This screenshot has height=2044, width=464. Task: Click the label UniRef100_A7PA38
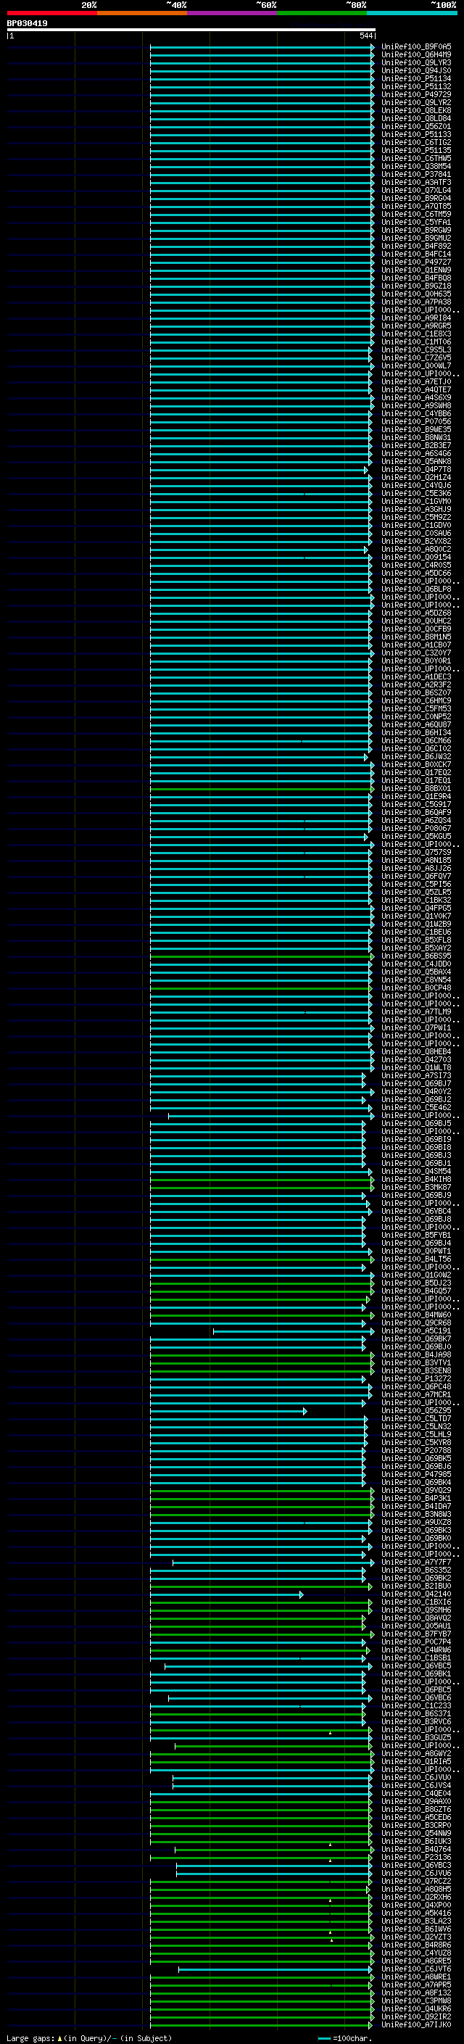pos(416,302)
